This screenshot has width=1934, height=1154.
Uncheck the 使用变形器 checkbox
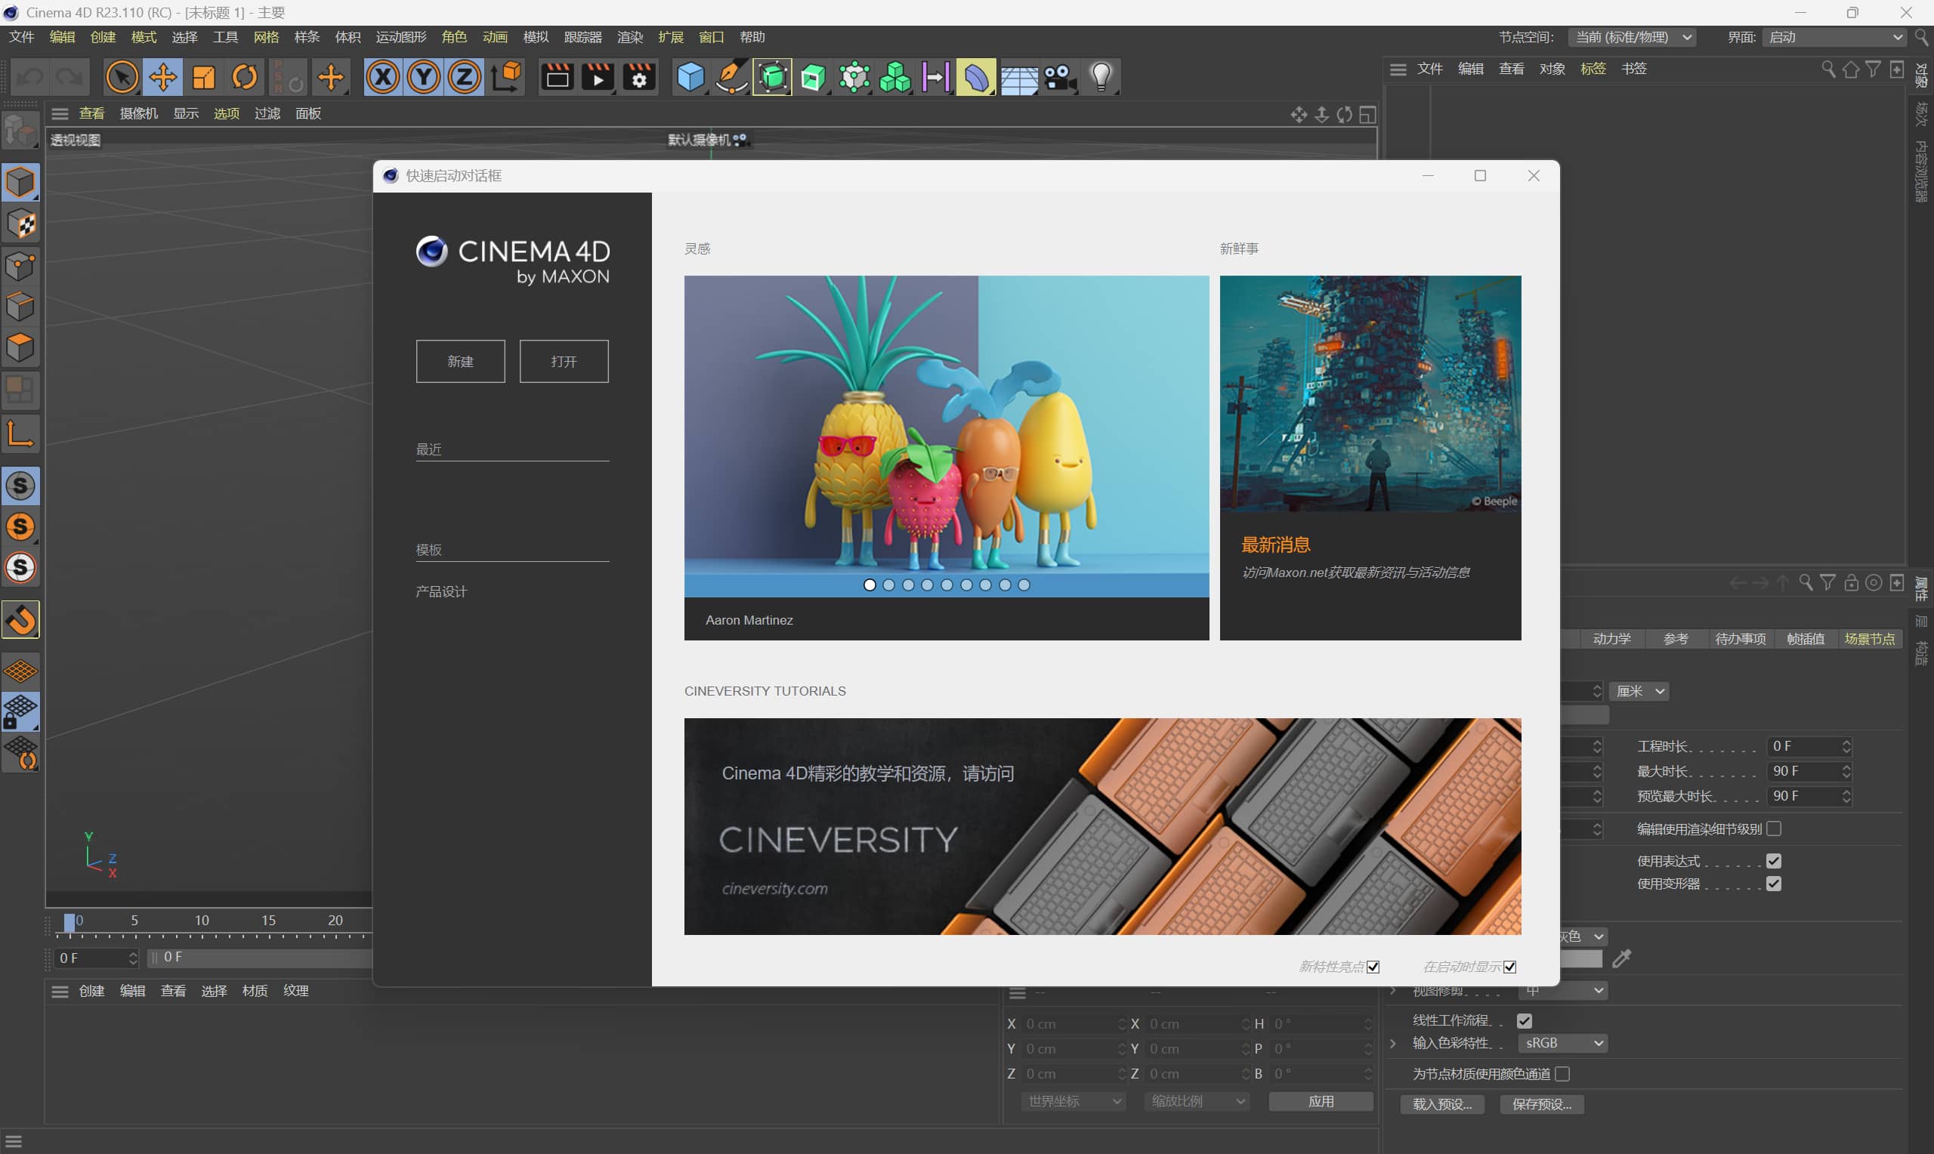(1774, 884)
